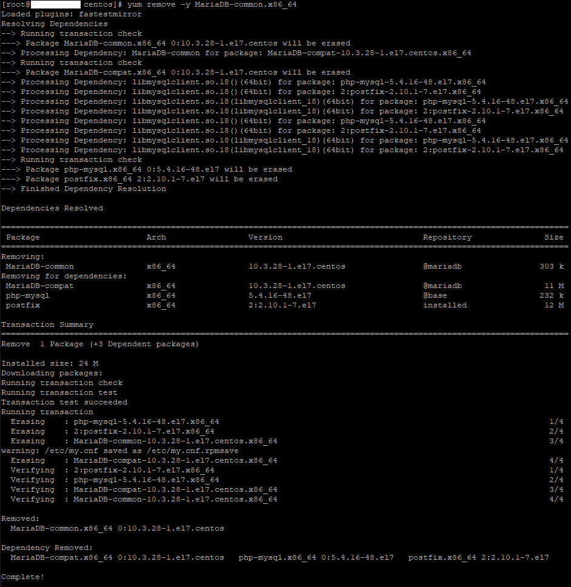Click the 'Processing Dependency: MariaDB-common for package' line
The image size is (571, 587).
(x=236, y=53)
